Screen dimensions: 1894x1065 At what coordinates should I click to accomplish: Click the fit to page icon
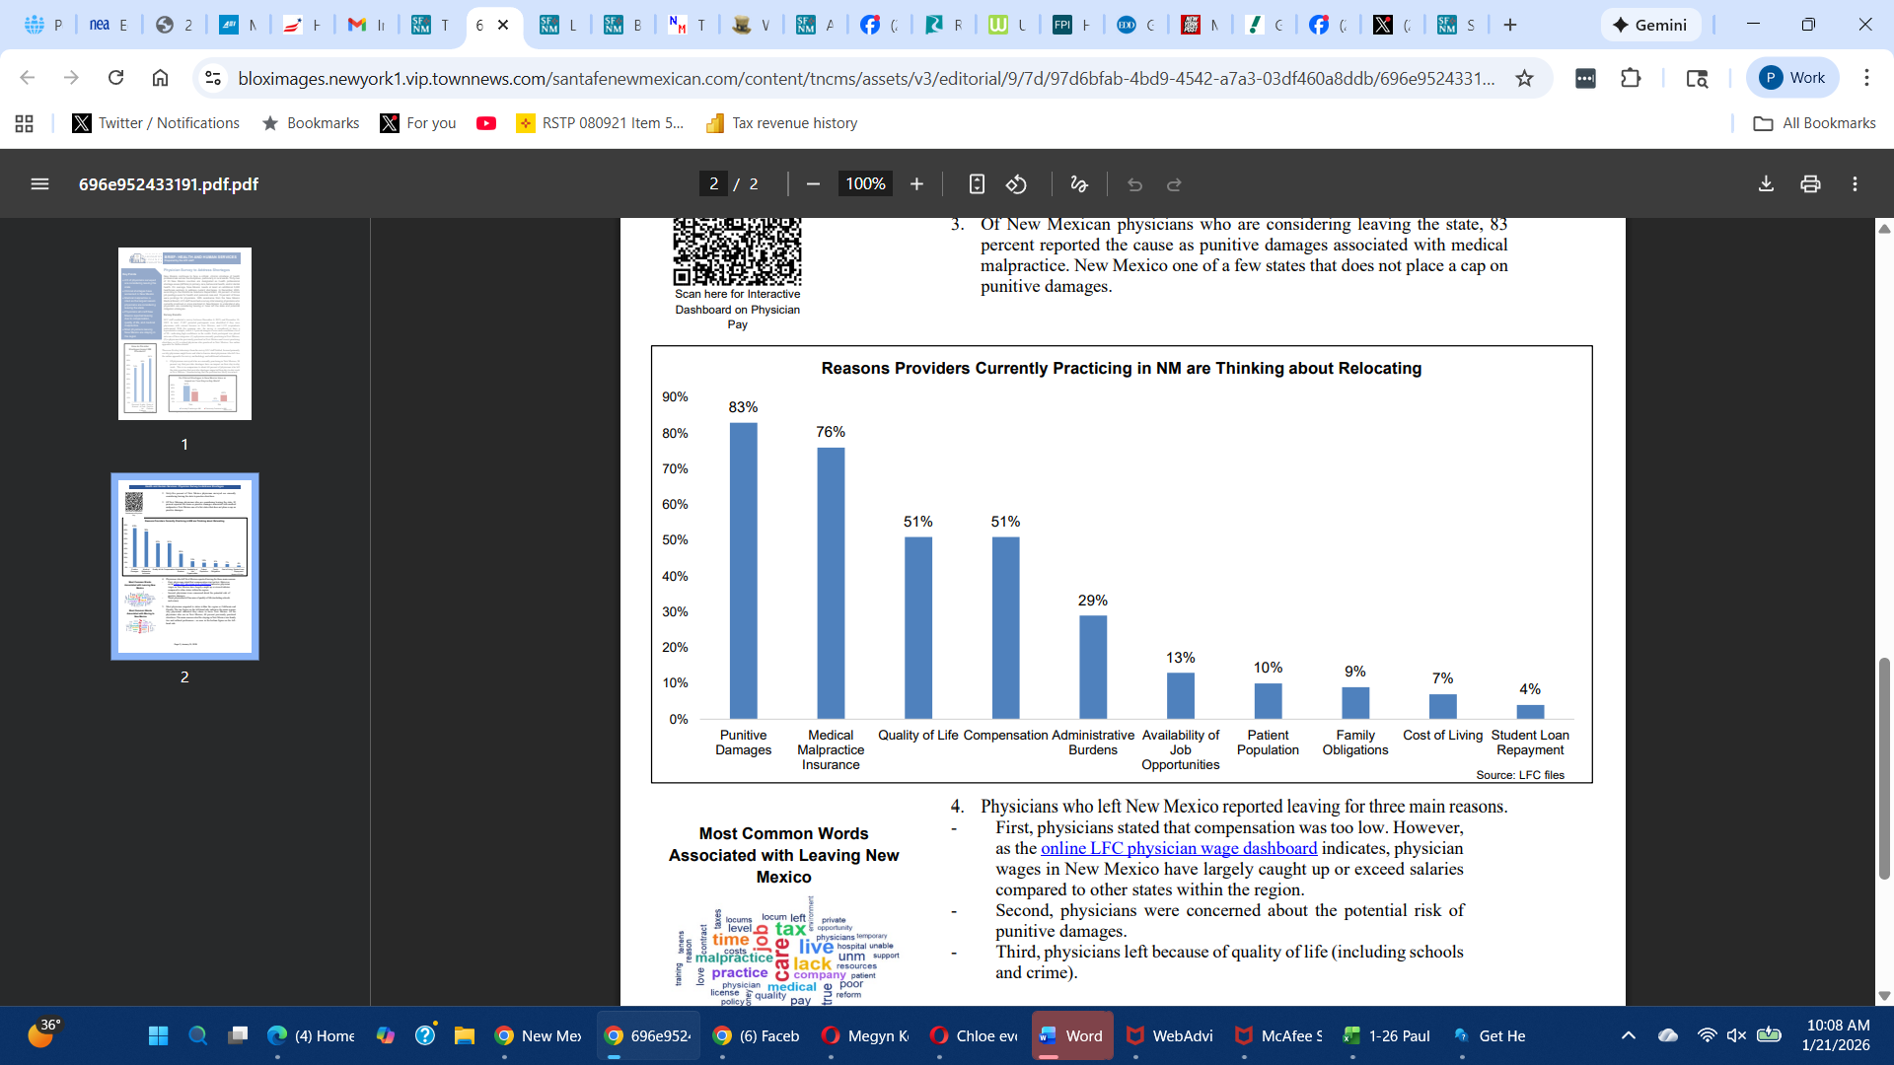pyautogui.click(x=977, y=184)
